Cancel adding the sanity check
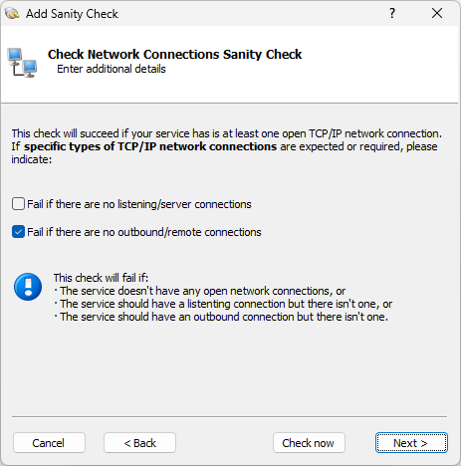 [x=49, y=443]
